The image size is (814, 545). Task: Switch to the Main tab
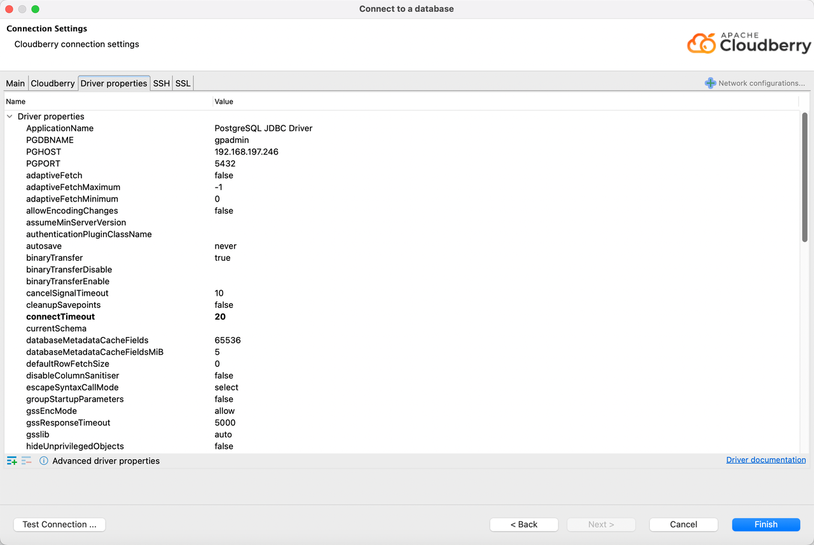pos(15,83)
